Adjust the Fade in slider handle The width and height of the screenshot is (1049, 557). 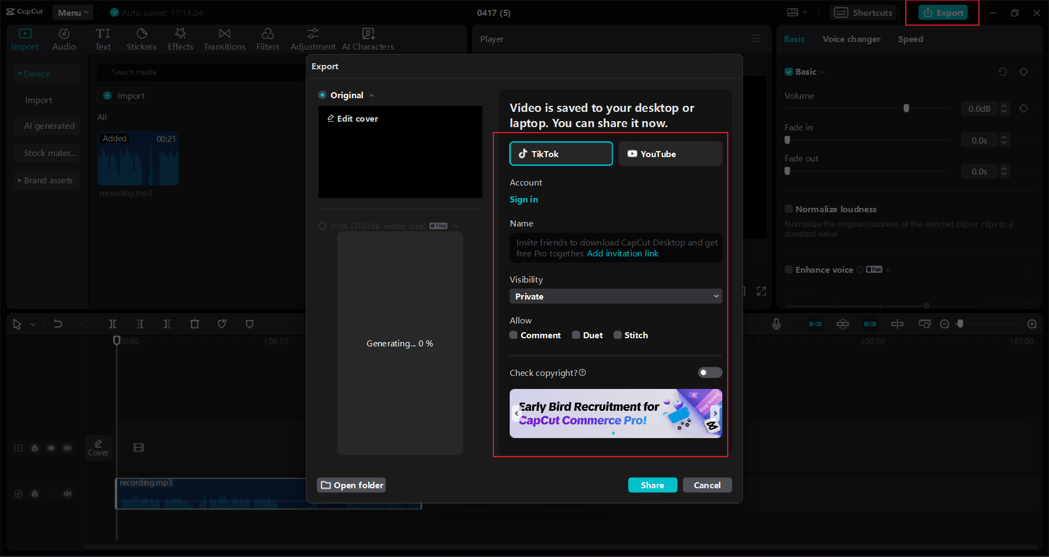click(787, 140)
